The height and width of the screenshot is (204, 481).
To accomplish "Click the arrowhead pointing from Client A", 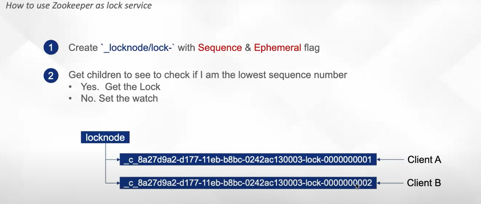I will pyautogui.click(x=379, y=159).
